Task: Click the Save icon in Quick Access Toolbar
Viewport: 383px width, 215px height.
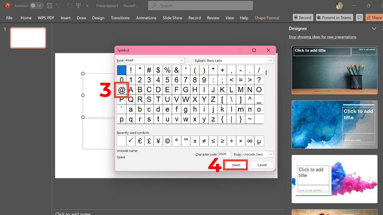Action: click(x=49, y=5)
